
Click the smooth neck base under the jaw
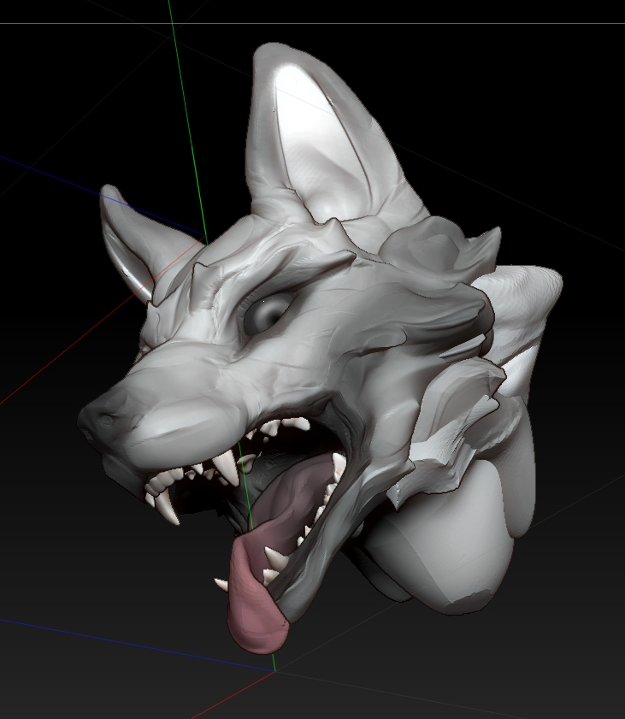[436, 547]
